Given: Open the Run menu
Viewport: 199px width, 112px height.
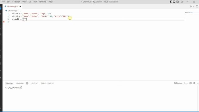Looking at the screenshot, I should [35, 2].
